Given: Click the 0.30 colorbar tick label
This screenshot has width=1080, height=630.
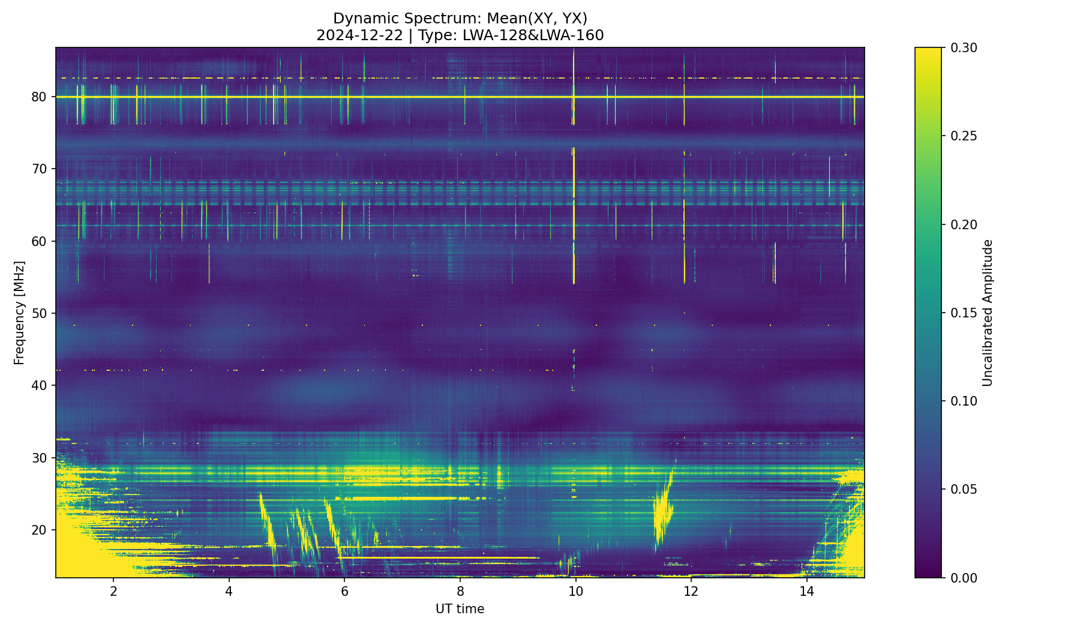Looking at the screenshot, I should click(x=964, y=48).
